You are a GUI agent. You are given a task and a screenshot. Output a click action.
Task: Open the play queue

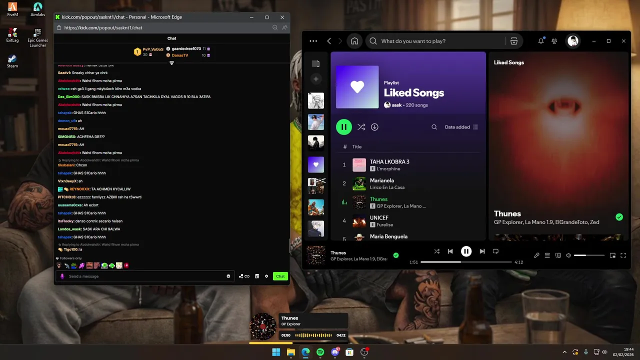click(547, 255)
